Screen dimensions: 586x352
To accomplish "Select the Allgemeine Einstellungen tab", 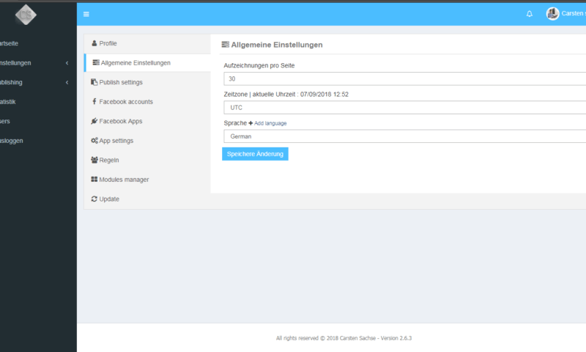I will (147, 63).
